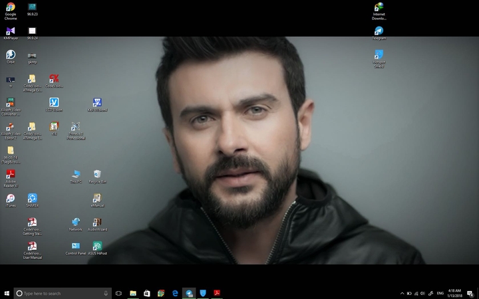Open the Xilisoft Video Converter shortcut
Image resolution: width=479 pixels, height=299 pixels.
pos(11,107)
